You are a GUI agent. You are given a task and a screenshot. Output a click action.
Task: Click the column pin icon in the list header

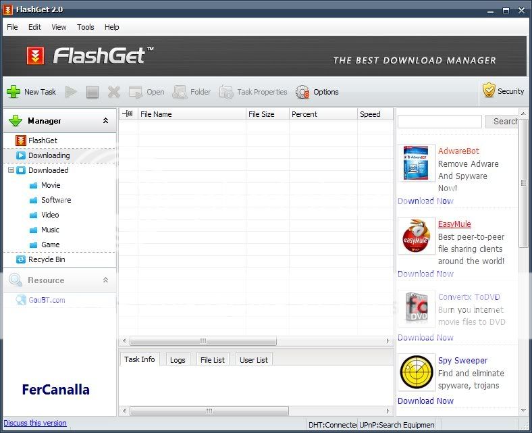[128, 113]
